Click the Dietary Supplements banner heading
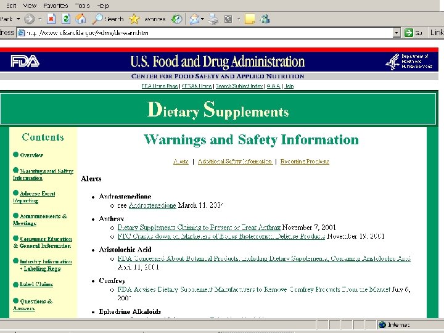This screenshot has width=444, height=333. point(218,110)
